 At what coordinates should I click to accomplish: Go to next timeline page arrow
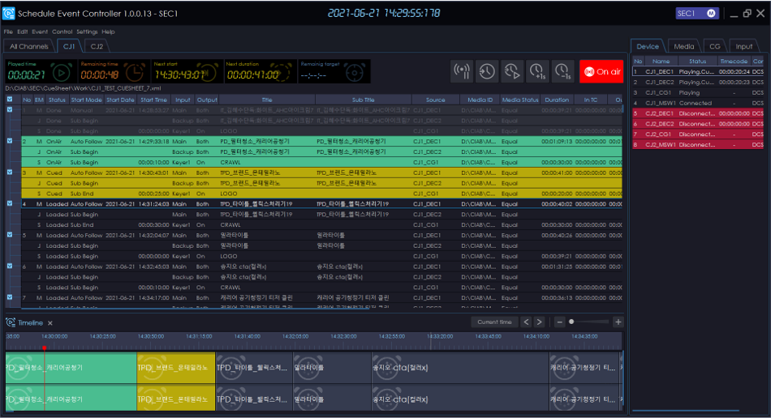tap(540, 322)
